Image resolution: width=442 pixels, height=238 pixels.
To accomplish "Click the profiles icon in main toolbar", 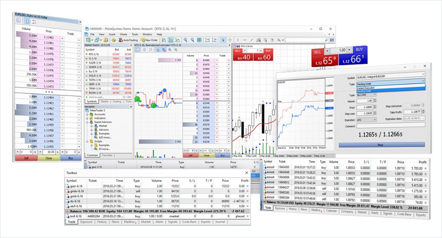I will (97, 40).
